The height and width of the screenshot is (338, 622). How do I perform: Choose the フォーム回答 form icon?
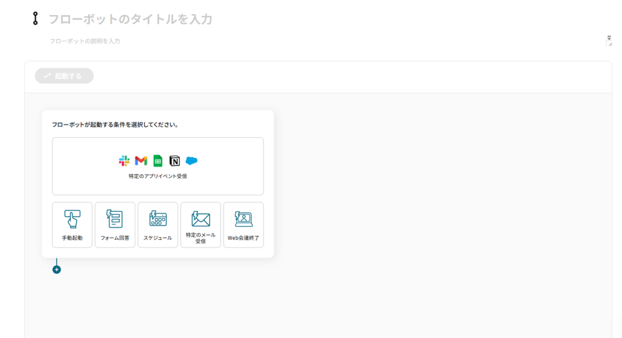pos(115,218)
